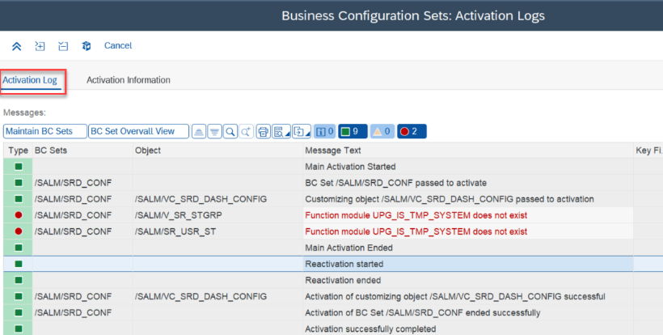
Task: Click the printer icon in messages toolbar
Action: point(264,132)
